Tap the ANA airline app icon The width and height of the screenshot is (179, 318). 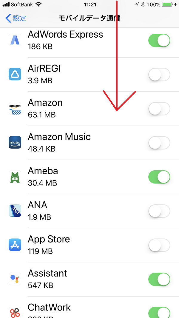point(15,211)
